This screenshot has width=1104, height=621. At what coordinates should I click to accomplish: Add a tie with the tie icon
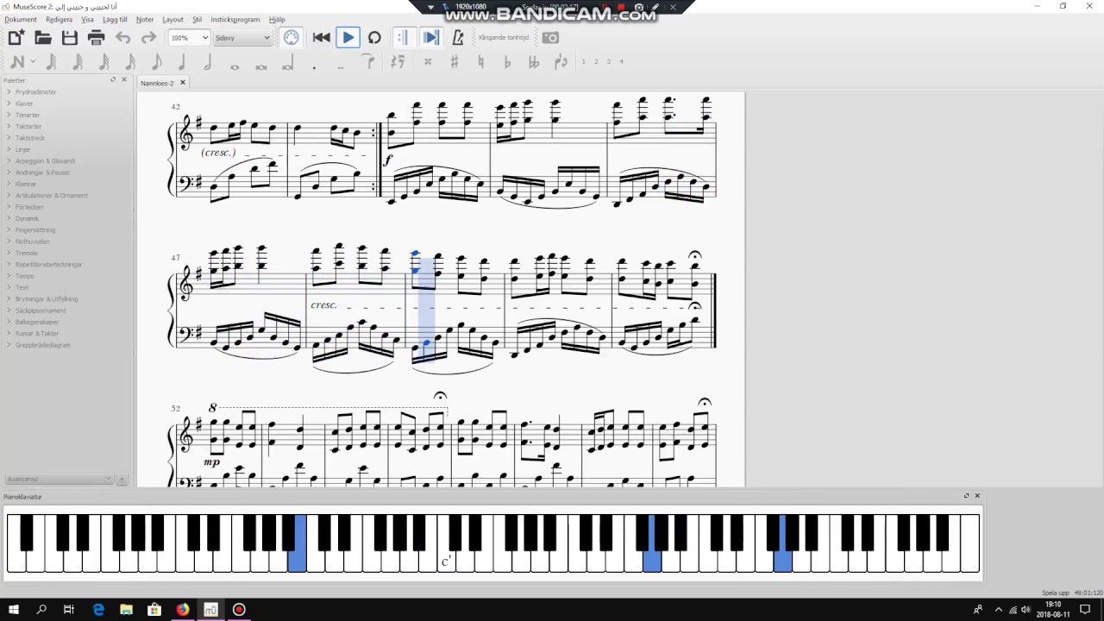[369, 61]
